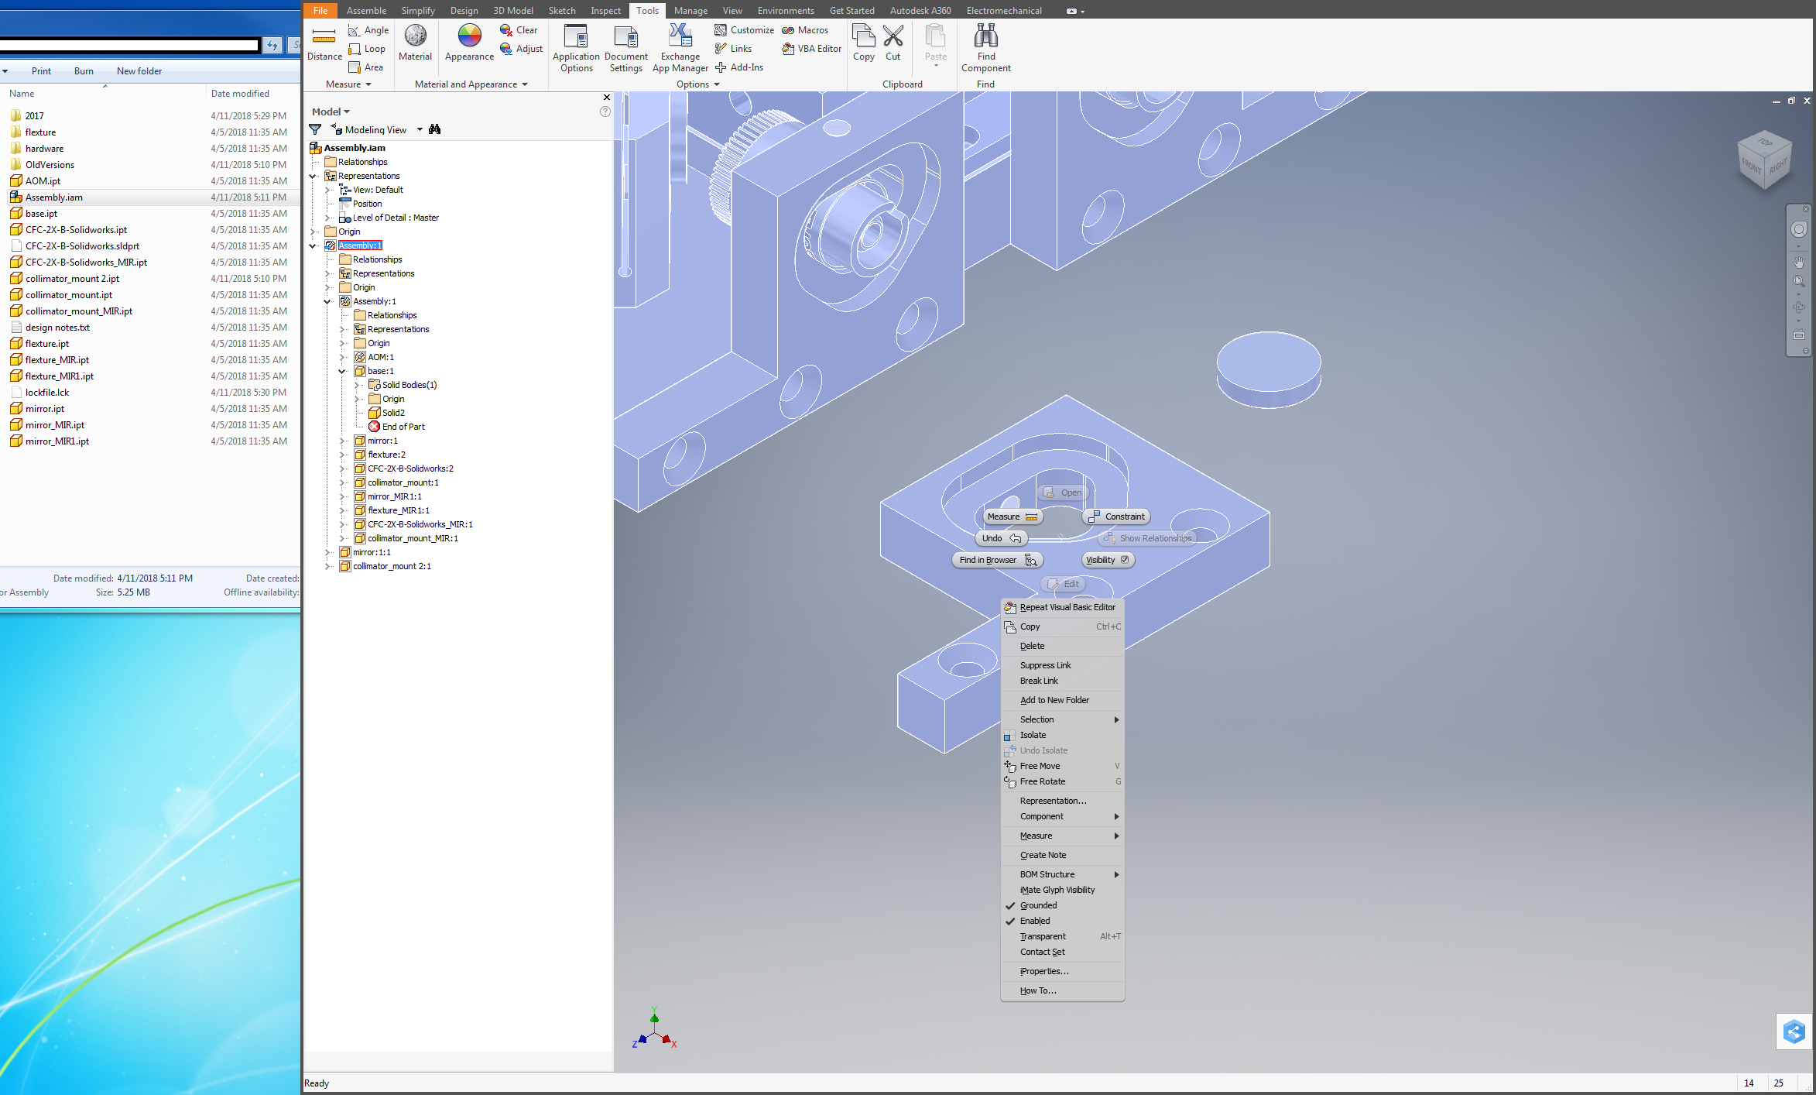Viewport: 1816px width, 1095px height.
Task: Toggle Visibility in the marking menu
Action: pos(1107,560)
